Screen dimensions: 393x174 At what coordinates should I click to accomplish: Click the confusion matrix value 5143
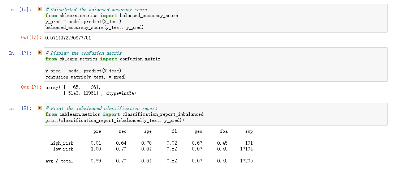tap(73, 93)
